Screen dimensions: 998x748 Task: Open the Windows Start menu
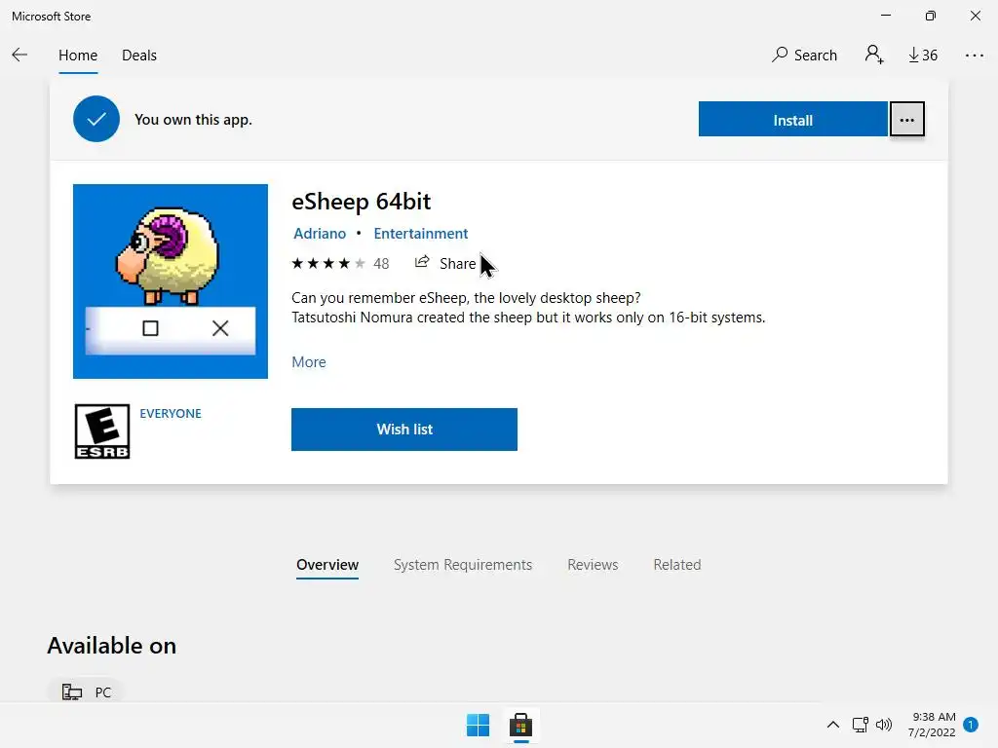478,725
